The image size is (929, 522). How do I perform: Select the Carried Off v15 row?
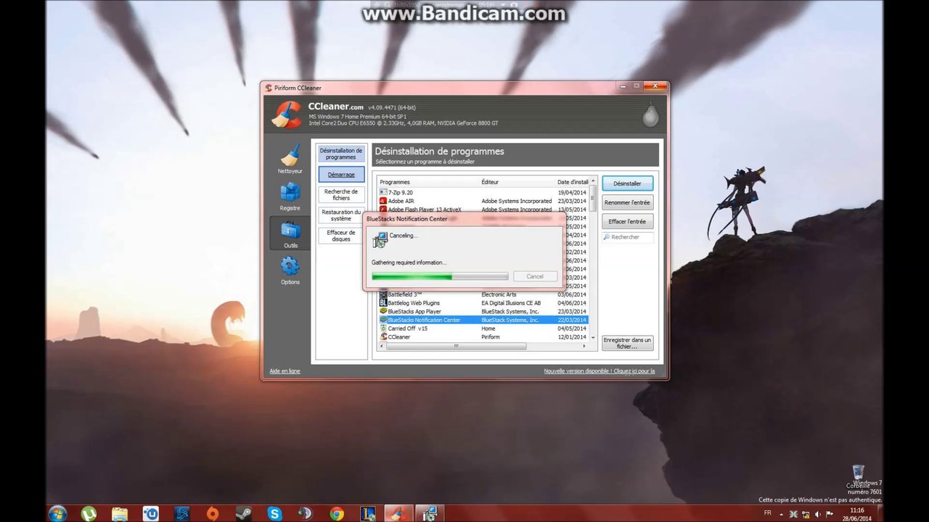pos(483,328)
